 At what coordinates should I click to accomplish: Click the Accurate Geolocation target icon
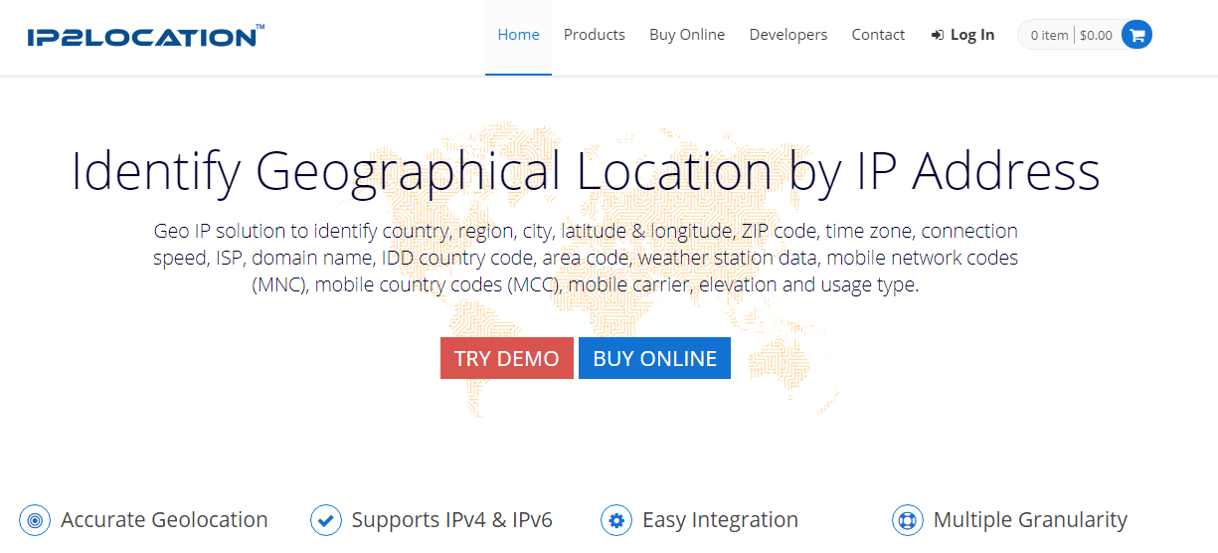[x=35, y=520]
